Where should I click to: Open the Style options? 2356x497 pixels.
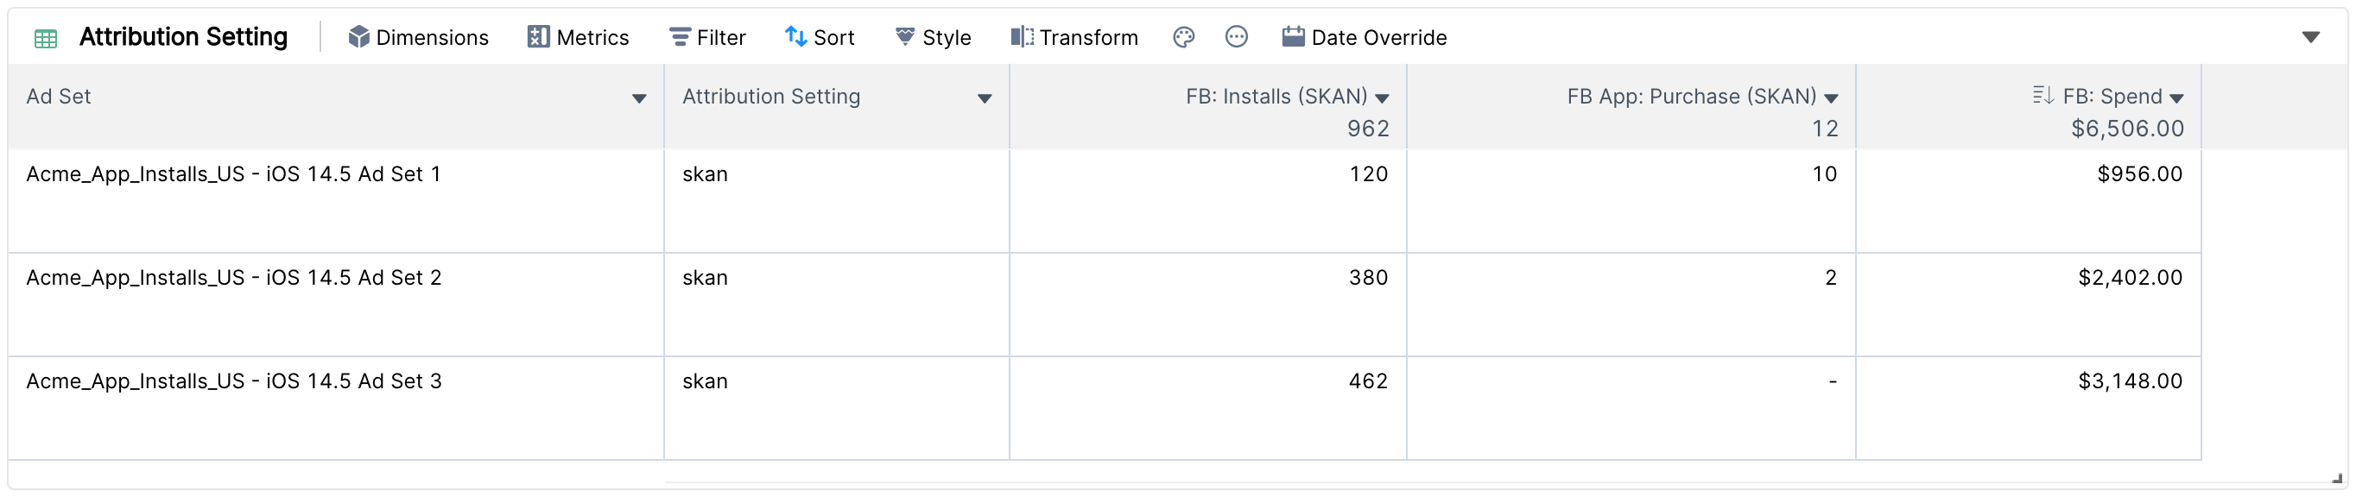[x=933, y=37]
